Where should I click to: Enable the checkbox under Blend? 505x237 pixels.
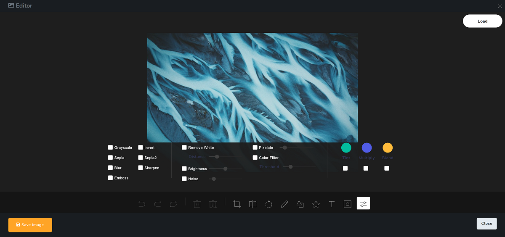(387, 168)
